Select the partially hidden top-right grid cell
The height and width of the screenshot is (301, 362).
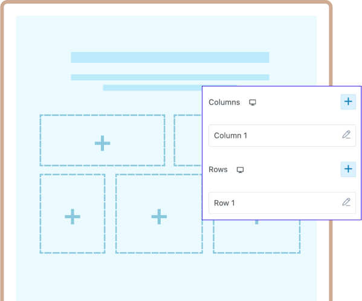tap(188, 140)
